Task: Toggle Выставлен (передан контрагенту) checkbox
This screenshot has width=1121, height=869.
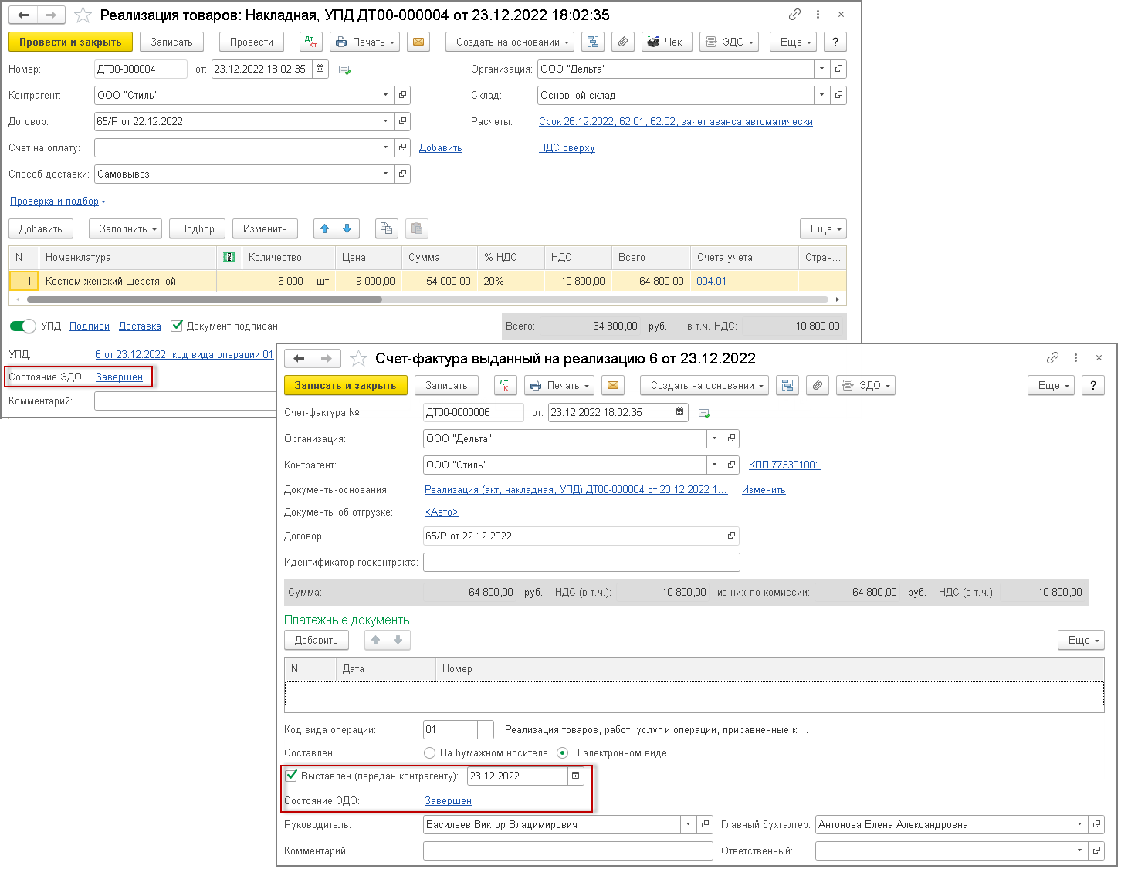Action: (x=292, y=776)
